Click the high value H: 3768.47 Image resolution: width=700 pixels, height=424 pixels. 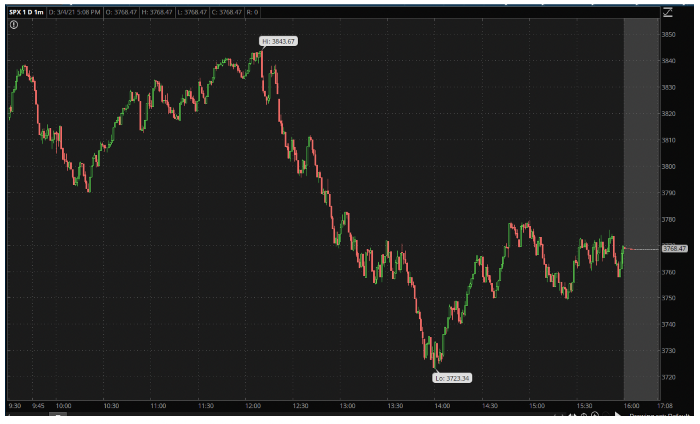tap(157, 12)
